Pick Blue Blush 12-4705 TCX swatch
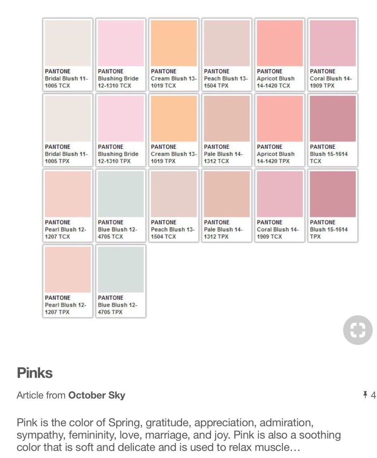Viewport: 377px width, 458px height. [121, 206]
